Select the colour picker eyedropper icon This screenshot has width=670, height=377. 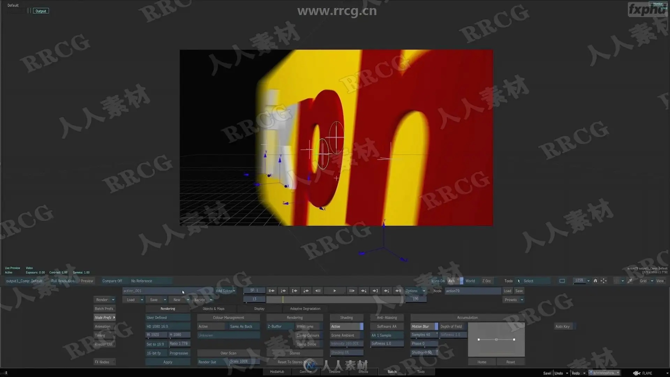click(x=630, y=281)
